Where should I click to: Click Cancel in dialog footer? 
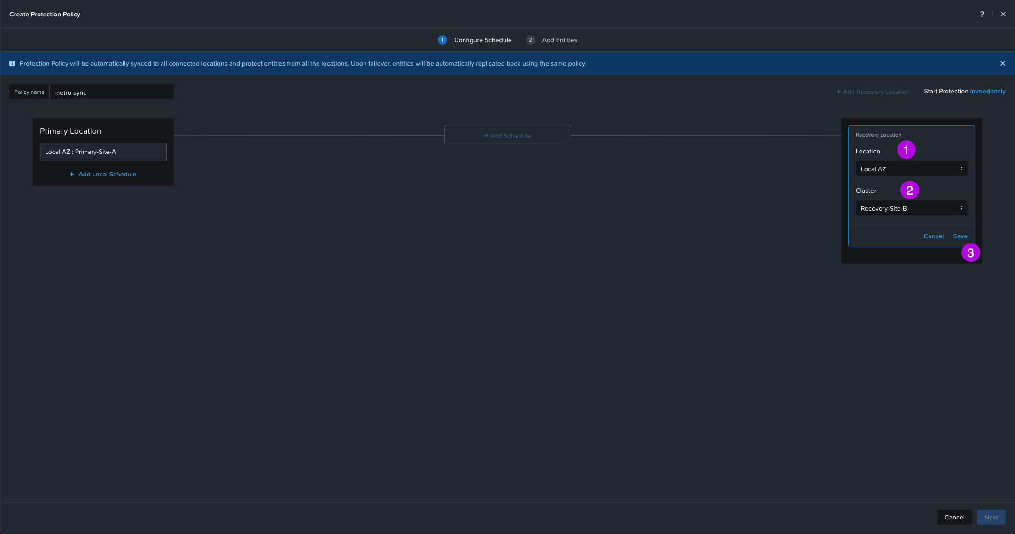pyautogui.click(x=954, y=517)
